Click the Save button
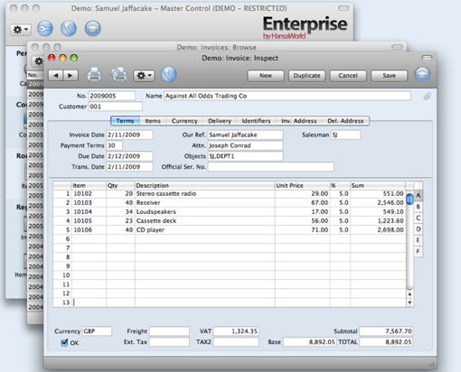The width and height of the screenshot is (461, 372). (x=389, y=76)
